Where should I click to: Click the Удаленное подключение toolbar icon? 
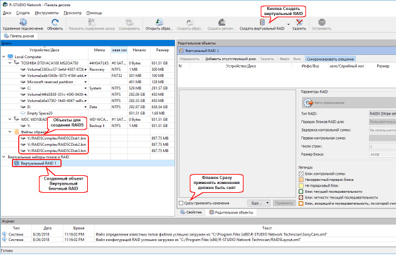(23, 22)
